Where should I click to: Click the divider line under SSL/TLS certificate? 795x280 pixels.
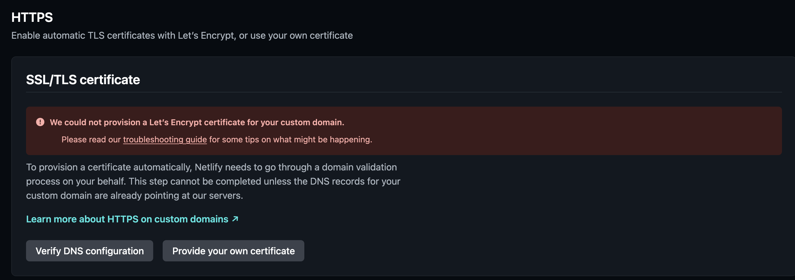[404, 92]
